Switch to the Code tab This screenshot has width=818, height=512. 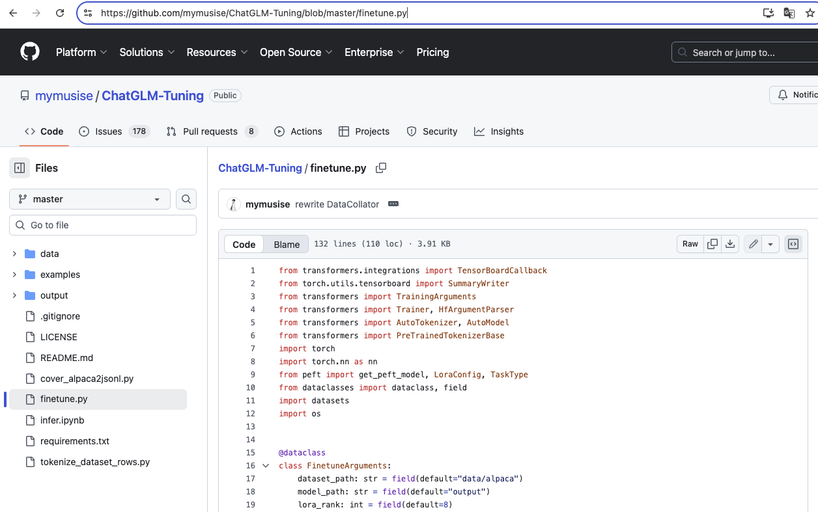(44, 131)
